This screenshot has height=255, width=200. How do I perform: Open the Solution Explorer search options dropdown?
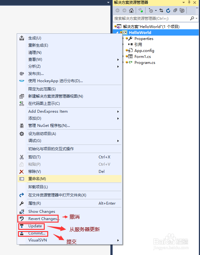pos(197,18)
